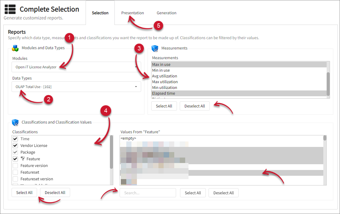Click the Measurements section cube icon

(x=155, y=48)
